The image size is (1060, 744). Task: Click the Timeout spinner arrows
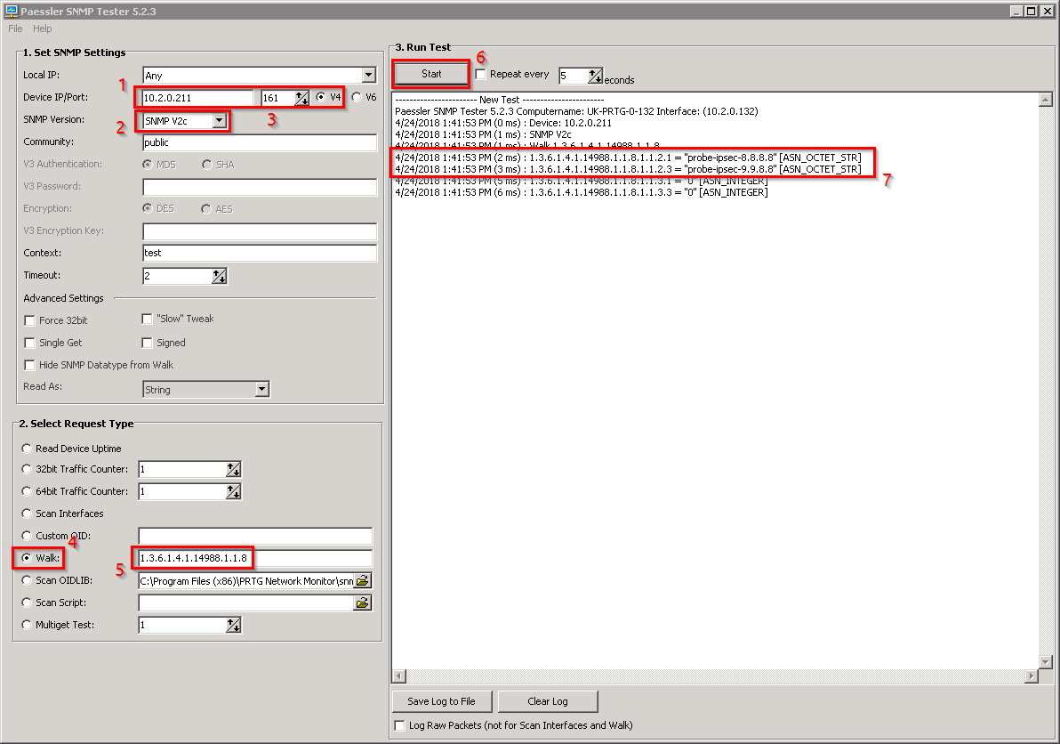220,276
